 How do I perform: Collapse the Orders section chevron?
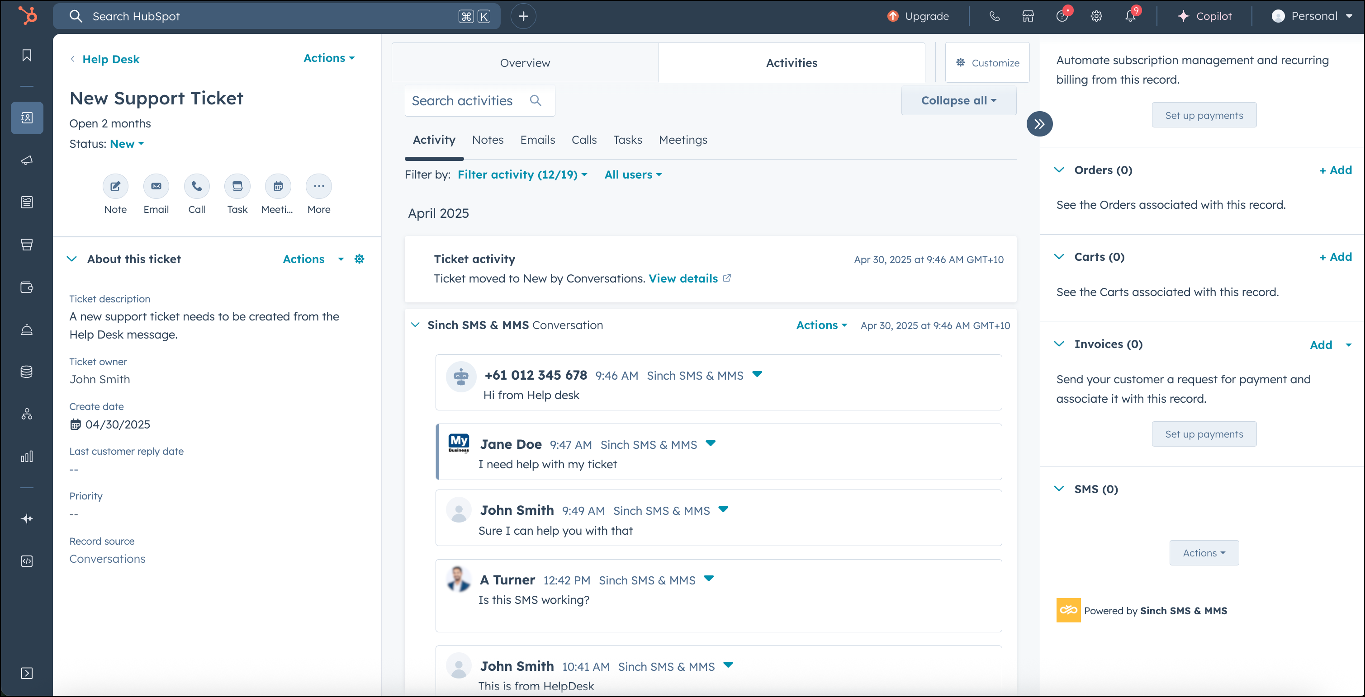tap(1059, 170)
